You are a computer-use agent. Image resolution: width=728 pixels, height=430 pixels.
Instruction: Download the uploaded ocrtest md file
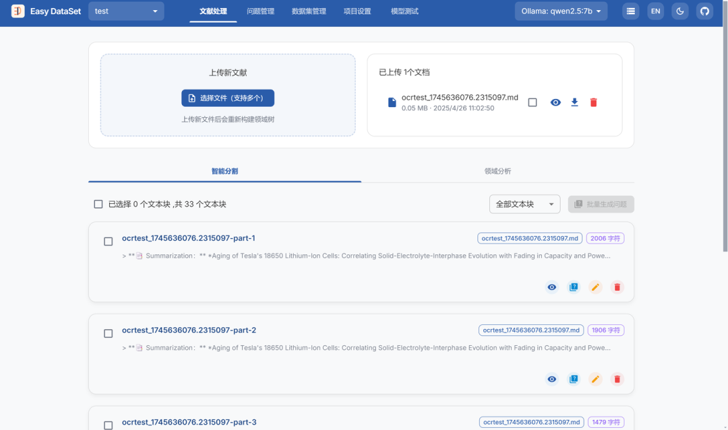tap(574, 102)
